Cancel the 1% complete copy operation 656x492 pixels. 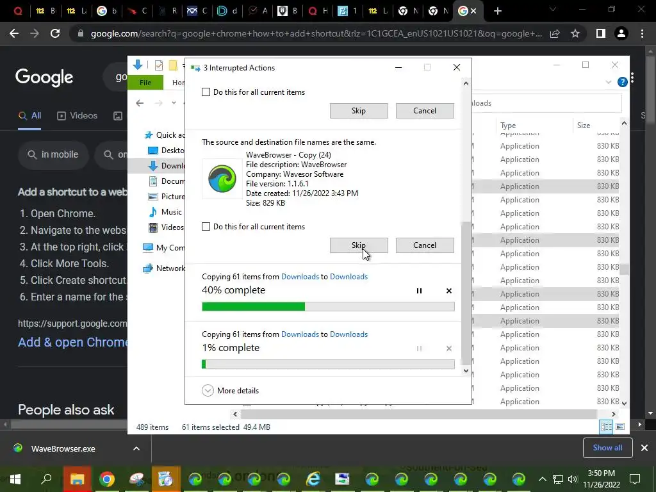click(449, 348)
